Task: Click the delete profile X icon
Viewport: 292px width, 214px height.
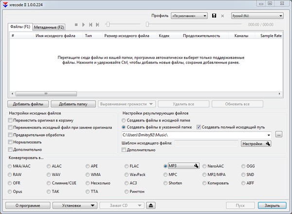Action: coord(223,16)
